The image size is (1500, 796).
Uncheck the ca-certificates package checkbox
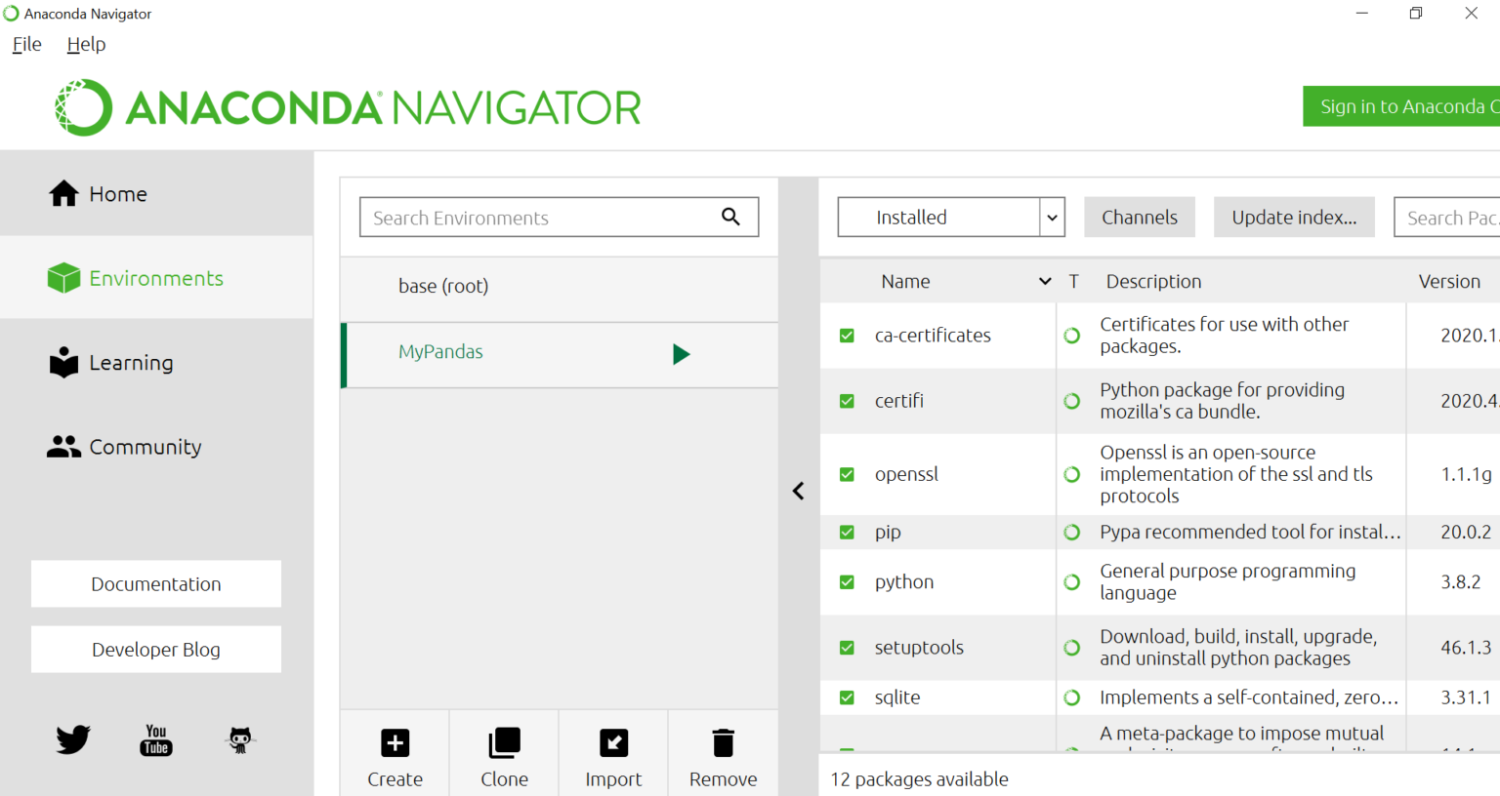[847, 336]
